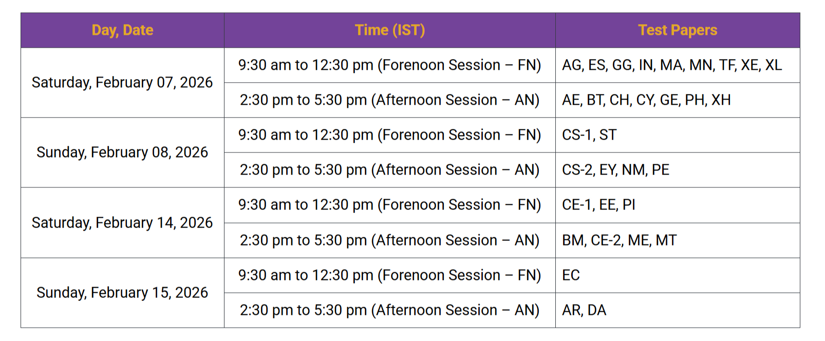Click the CS-1, ST papers cell
This screenshot has height=341, width=825.
[x=589, y=135]
